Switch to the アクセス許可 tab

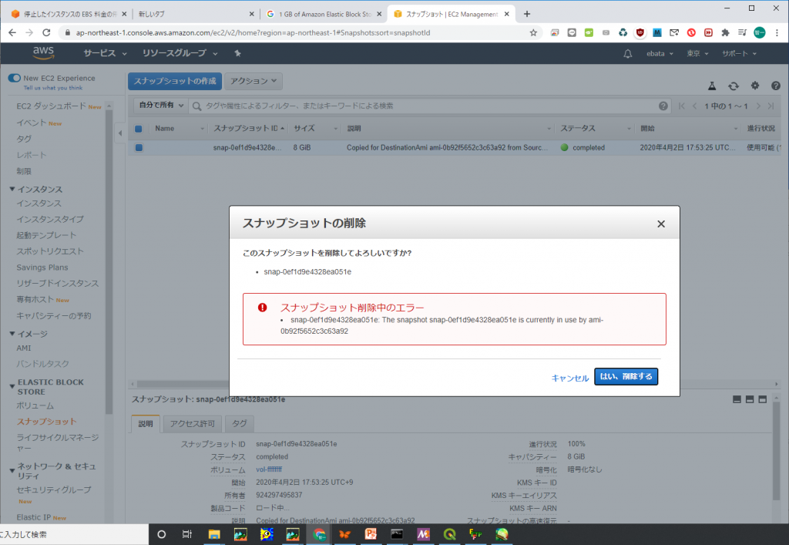192,423
